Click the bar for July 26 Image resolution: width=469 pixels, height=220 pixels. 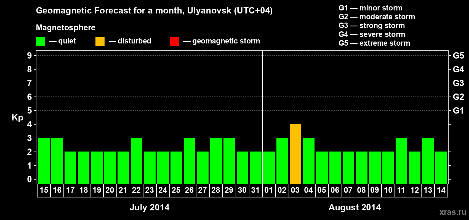point(190,161)
